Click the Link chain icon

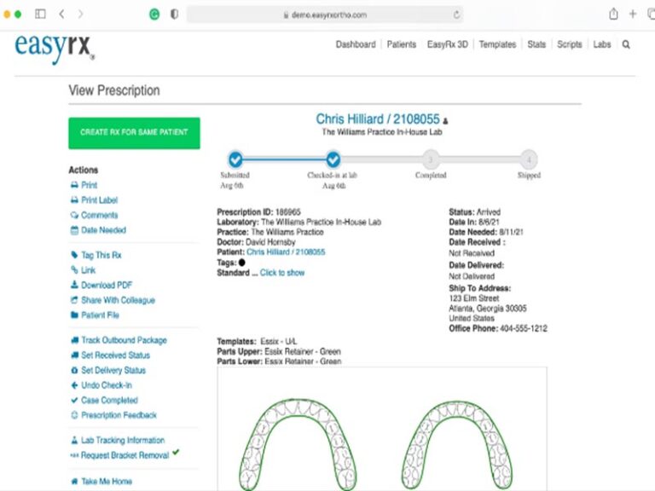pyautogui.click(x=74, y=269)
